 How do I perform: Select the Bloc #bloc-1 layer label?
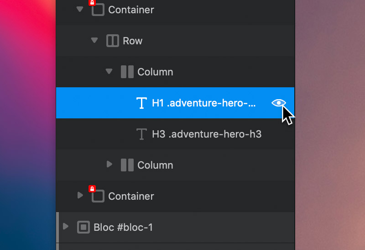(123, 228)
